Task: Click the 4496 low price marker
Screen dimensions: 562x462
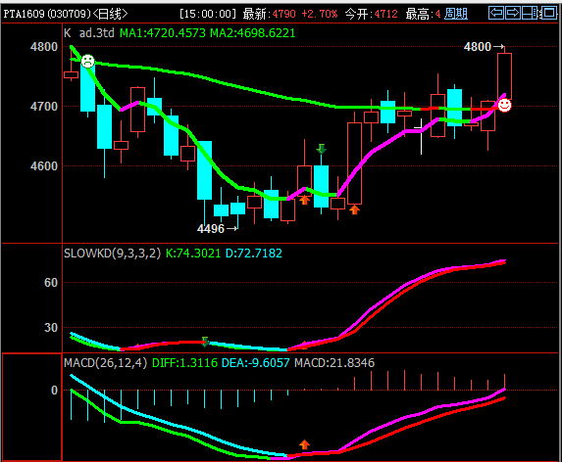Action: [x=217, y=228]
